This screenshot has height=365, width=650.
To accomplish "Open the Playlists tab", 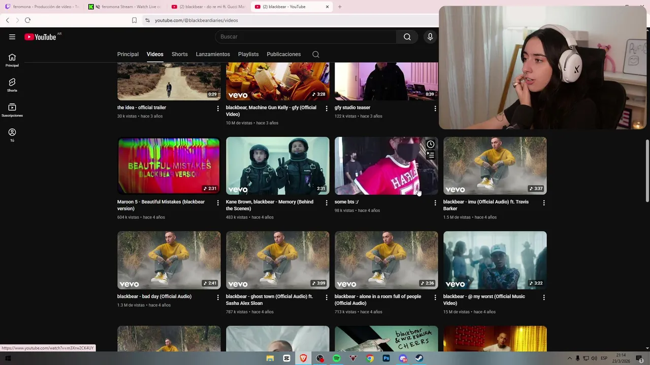I will [248, 54].
